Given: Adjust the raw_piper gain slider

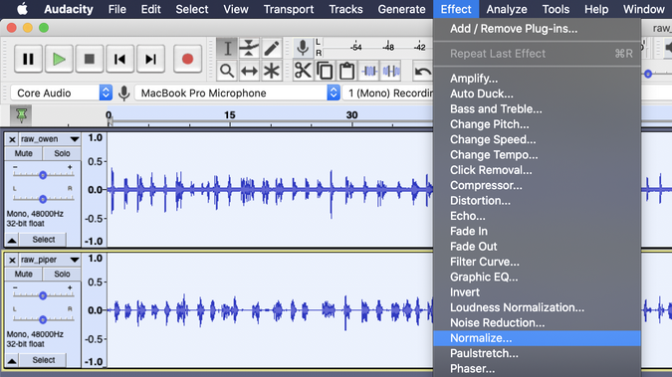Looking at the screenshot, I should pyautogui.click(x=43, y=295).
